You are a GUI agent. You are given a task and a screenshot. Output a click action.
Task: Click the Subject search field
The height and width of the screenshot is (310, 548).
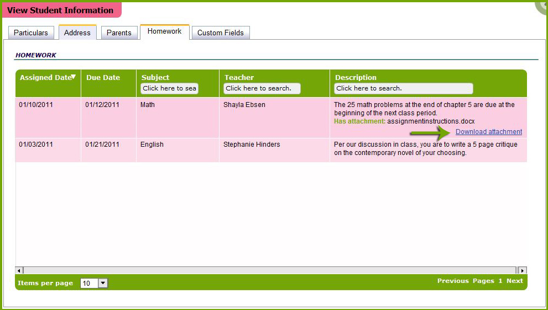169,88
